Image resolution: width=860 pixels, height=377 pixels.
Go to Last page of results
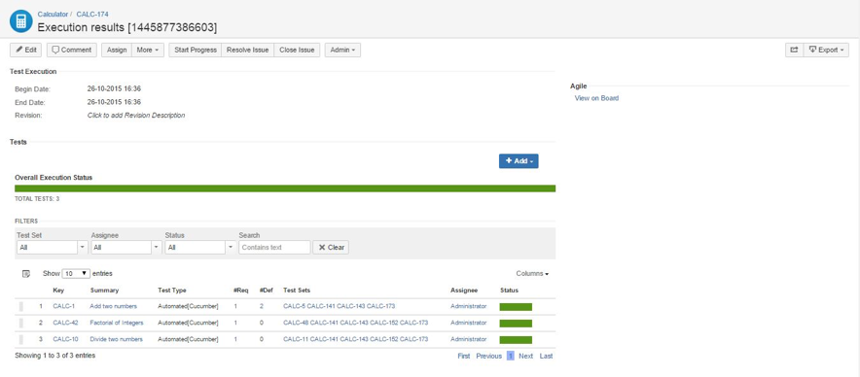(547, 357)
